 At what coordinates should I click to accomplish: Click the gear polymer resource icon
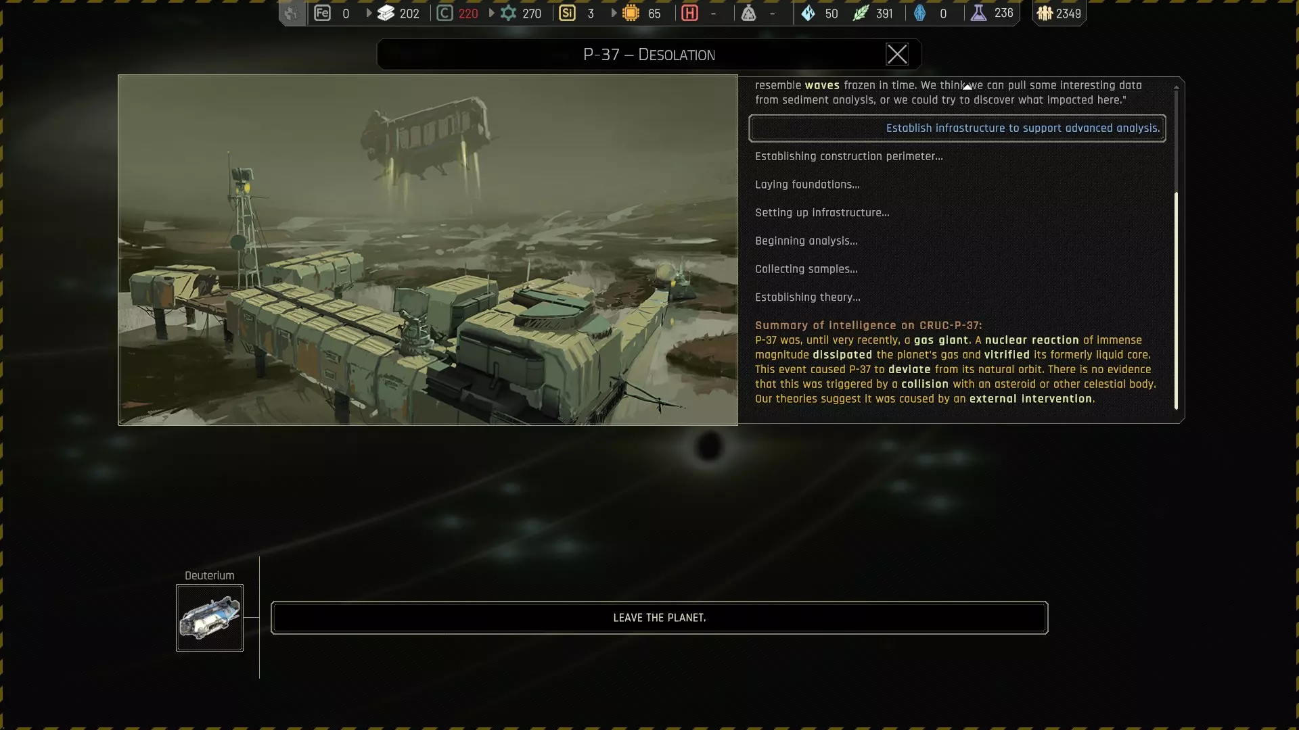[x=508, y=13]
